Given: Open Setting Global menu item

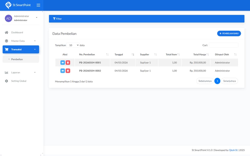Looking at the screenshot, I should [21, 81].
